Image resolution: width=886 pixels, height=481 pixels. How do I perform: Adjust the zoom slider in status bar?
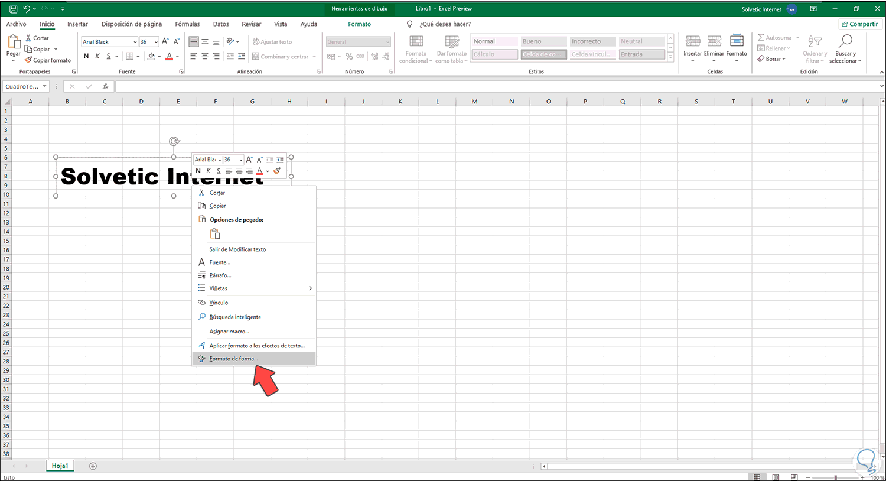tap(835, 477)
